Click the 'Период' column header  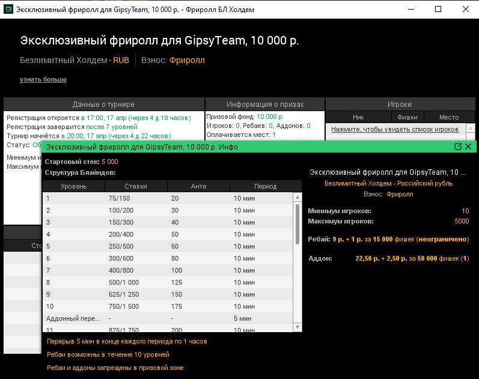point(266,186)
